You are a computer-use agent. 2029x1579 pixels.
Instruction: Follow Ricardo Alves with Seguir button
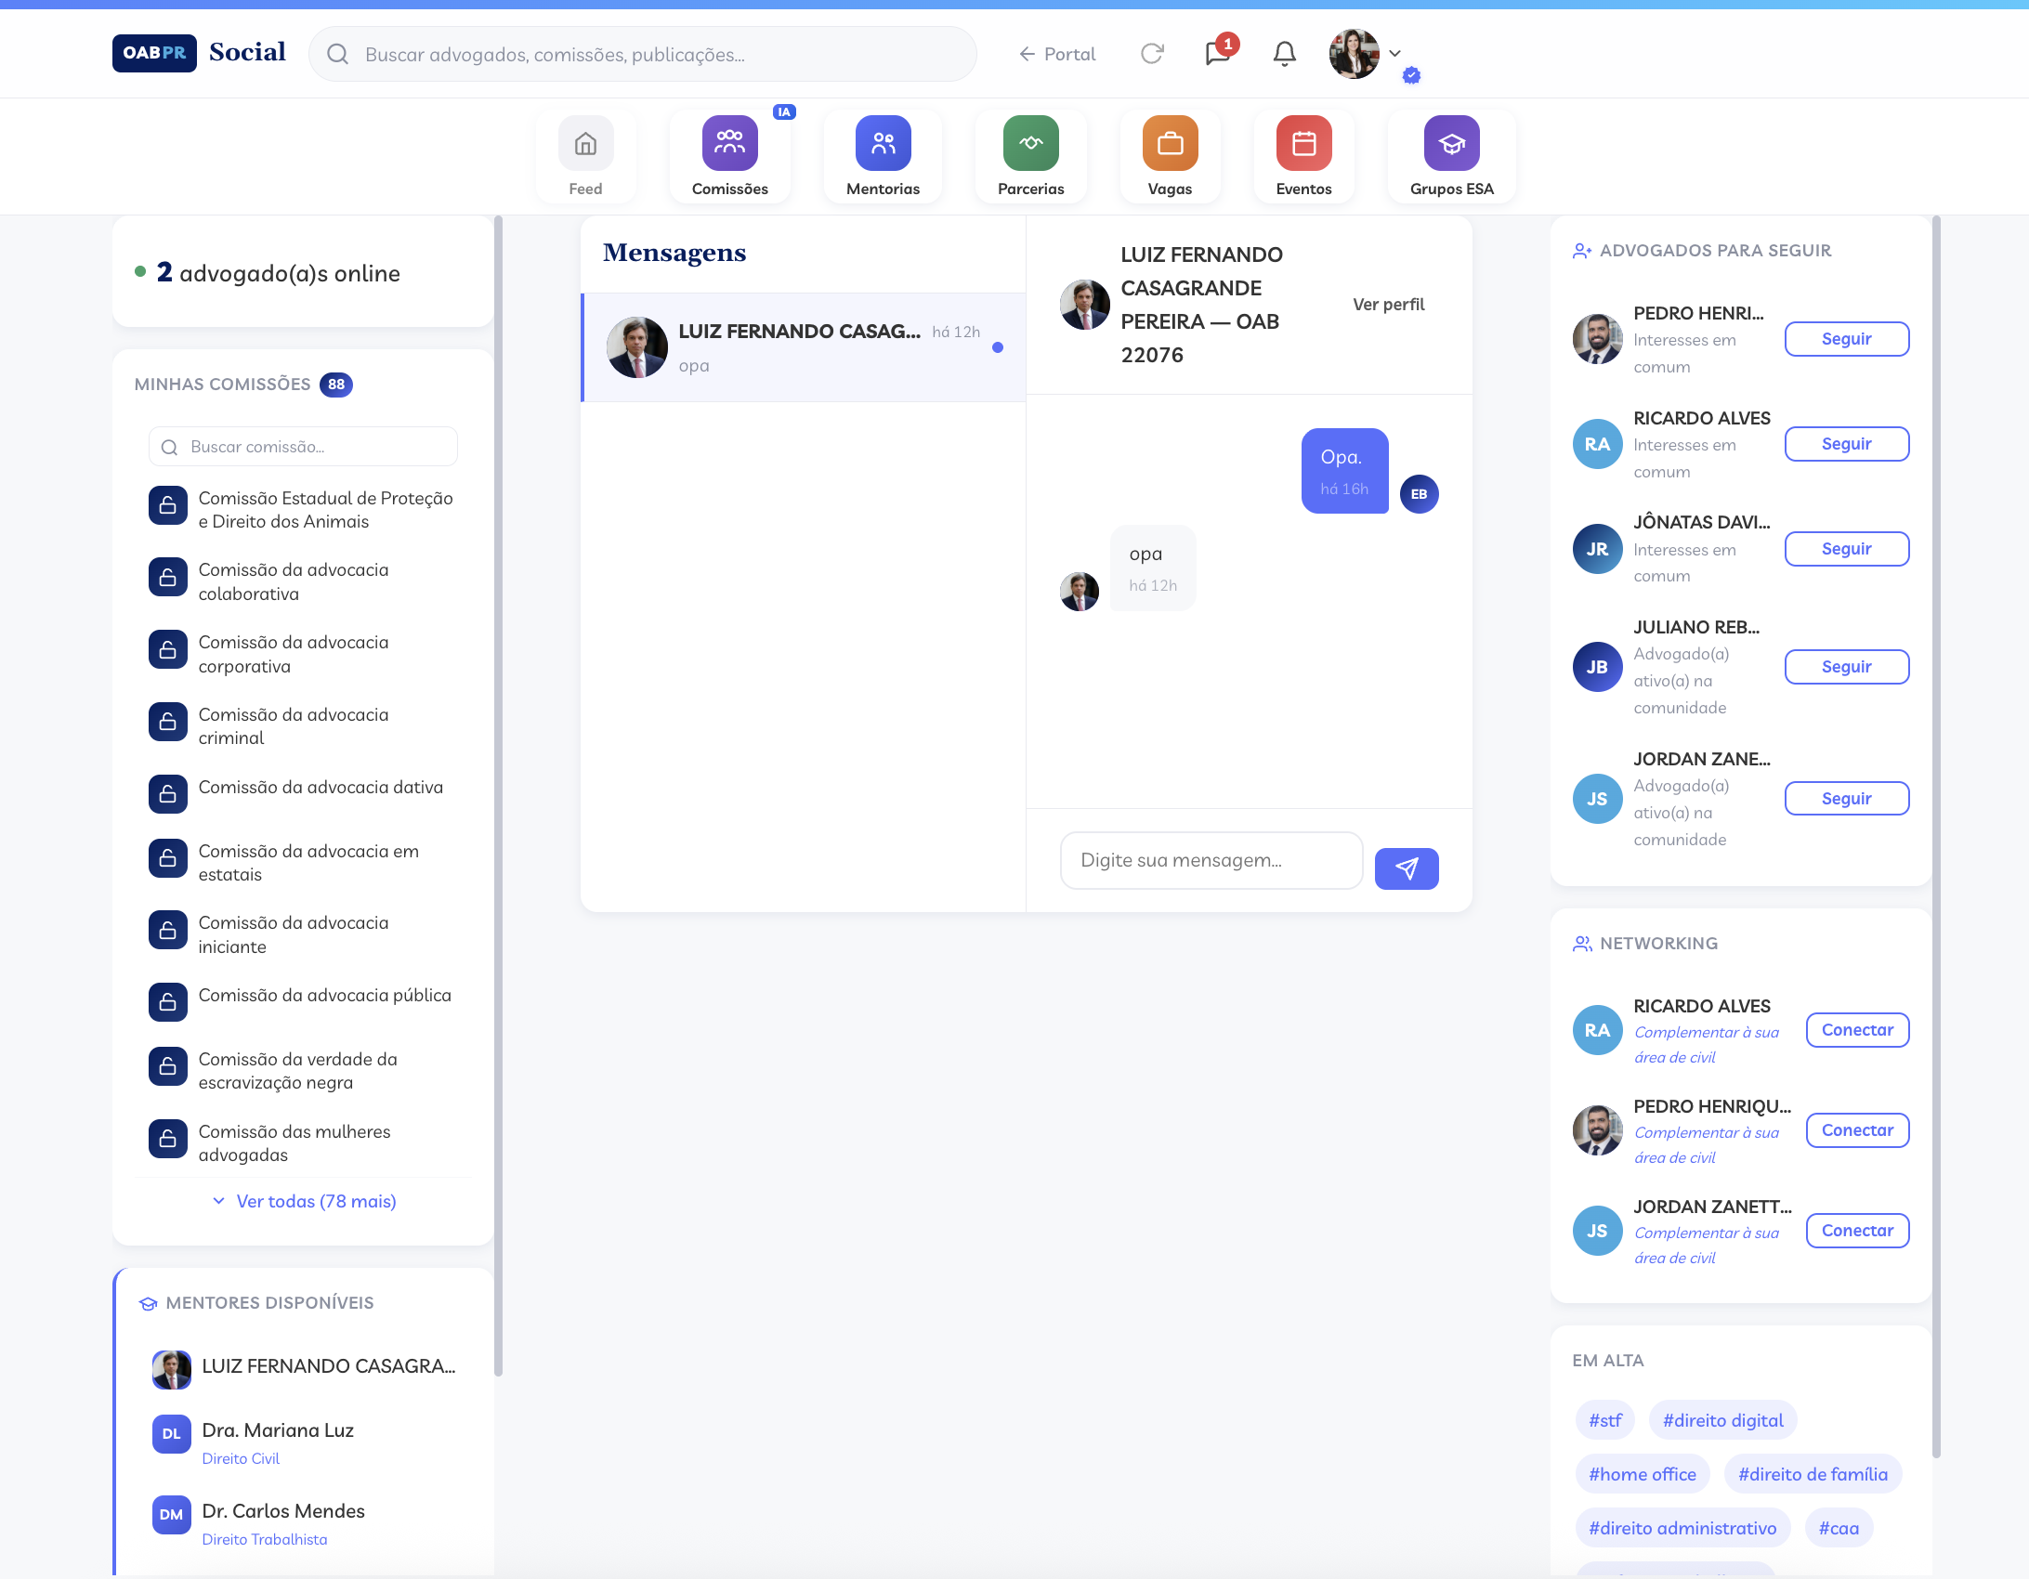point(1846,444)
